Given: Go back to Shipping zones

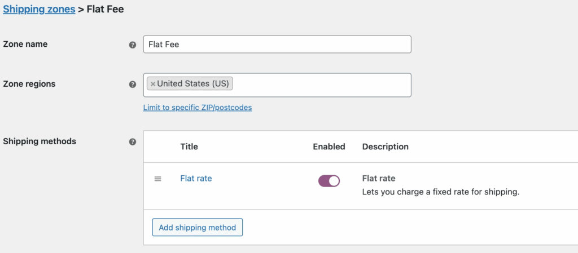Looking at the screenshot, I should 39,9.
